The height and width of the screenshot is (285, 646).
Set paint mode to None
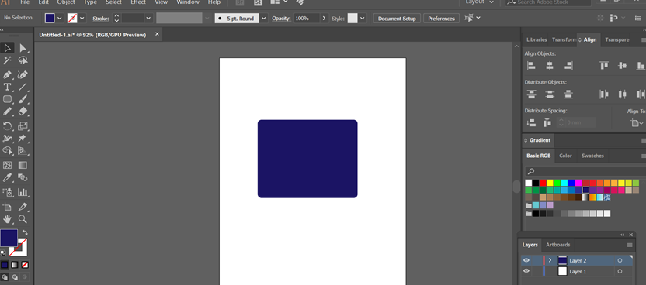pos(25,265)
